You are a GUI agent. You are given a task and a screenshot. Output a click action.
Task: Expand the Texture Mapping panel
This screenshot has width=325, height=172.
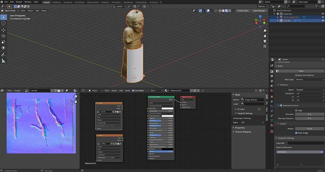pos(243,132)
